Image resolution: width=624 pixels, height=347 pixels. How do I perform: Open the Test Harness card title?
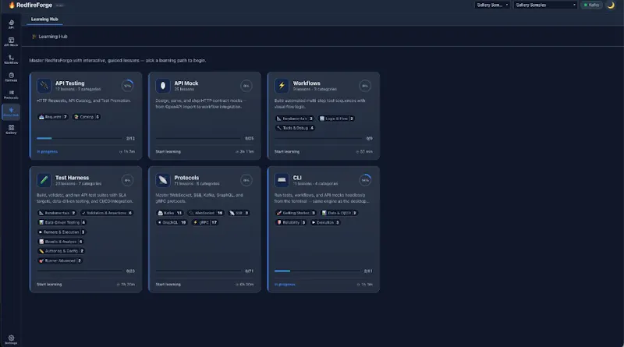72,178
